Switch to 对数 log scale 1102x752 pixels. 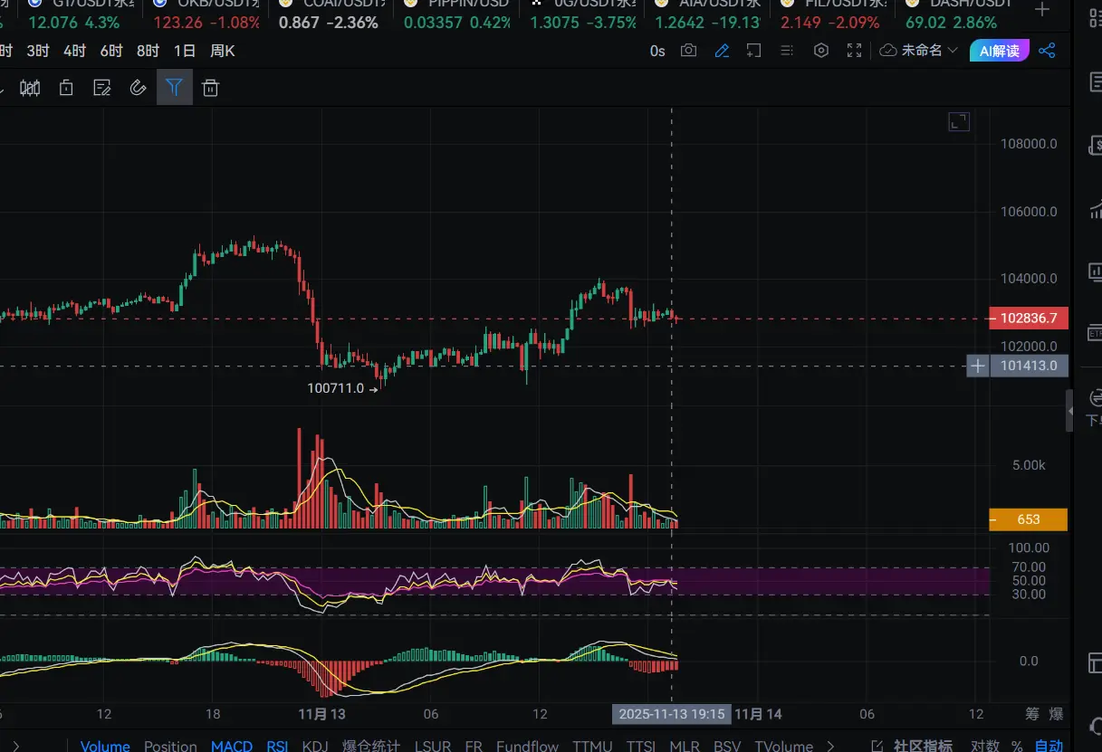point(984,746)
